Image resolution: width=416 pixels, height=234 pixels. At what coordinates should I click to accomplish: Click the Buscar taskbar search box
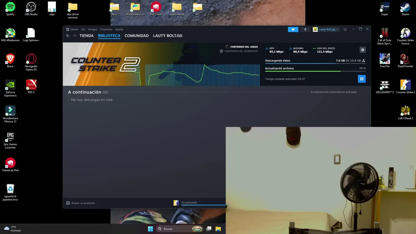click(x=180, y=229)
